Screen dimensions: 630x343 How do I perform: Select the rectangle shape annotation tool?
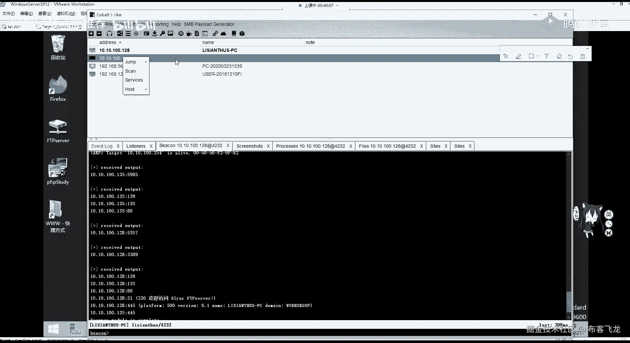tap(531, 56)
